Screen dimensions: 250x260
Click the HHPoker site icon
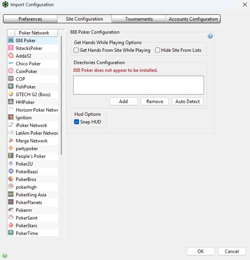coord(11,102)
